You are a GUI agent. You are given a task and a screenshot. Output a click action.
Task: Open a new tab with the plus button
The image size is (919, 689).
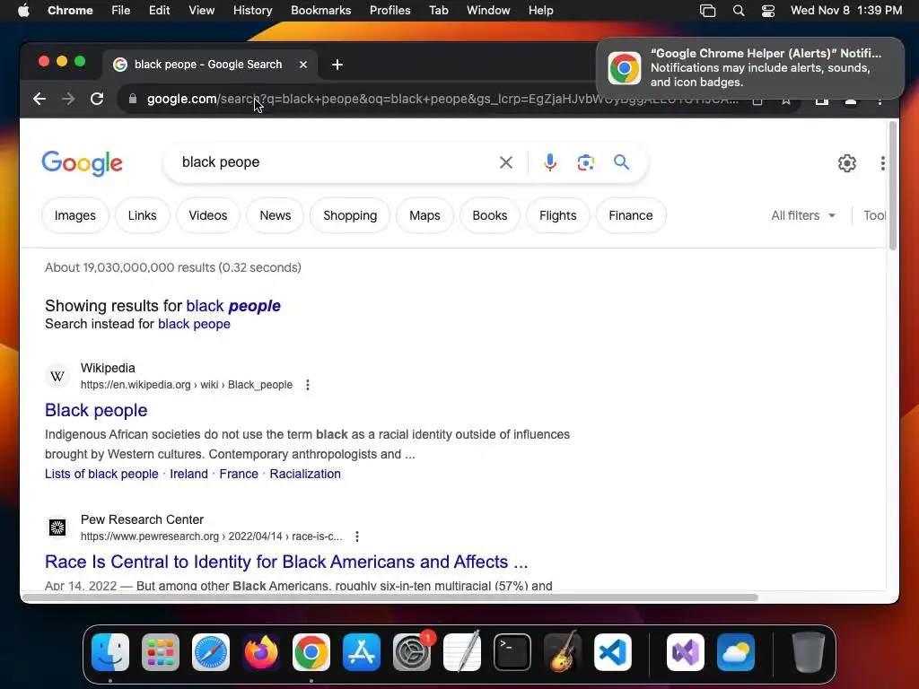[x=337, y=65]
